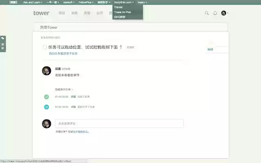This screenshot has height=163, width=261.
Task: Check the task 任务可以拖动位置 checkbox
Action: 44,47
